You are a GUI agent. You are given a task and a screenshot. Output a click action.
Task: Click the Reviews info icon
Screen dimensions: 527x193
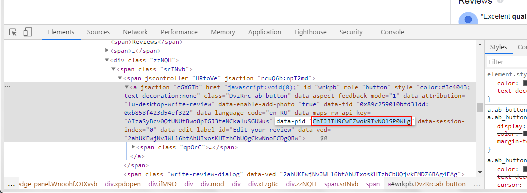[500, 1]
